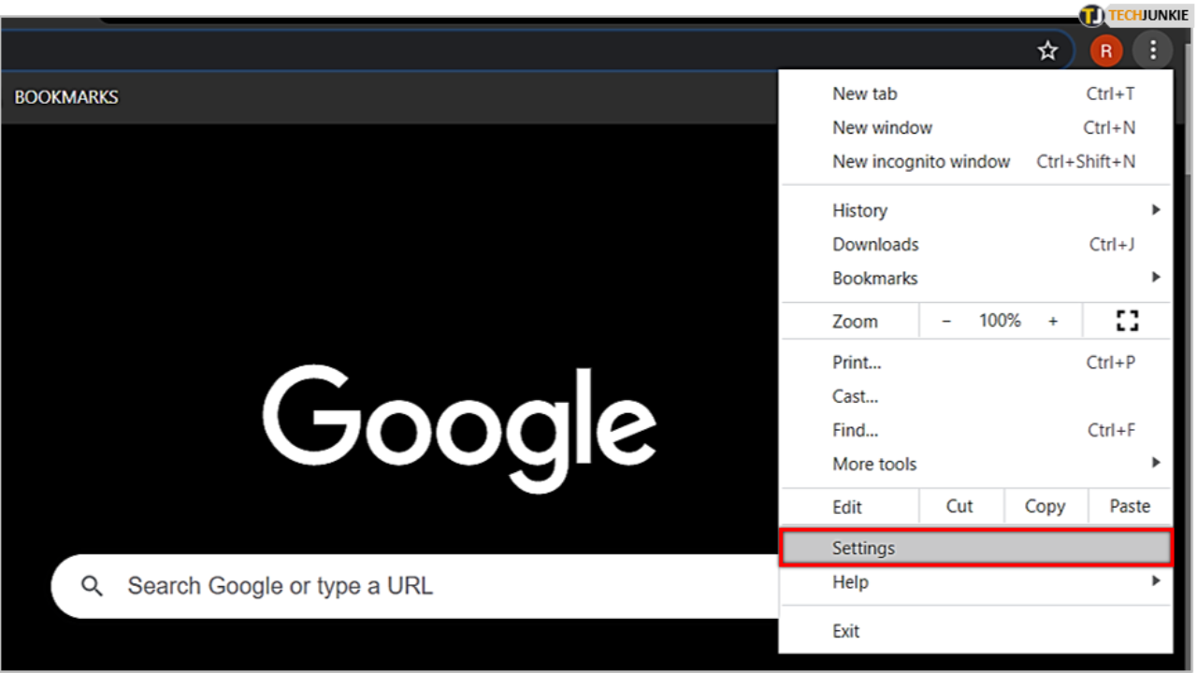Increase page zoom with the plus control
Image resolution: width=1197 pixels, height=673 pixels.
[x=1053, y=320]
